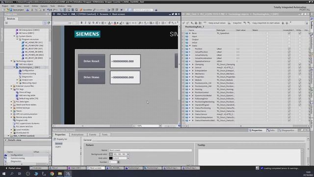Image resolution: width=314 pixels, height=177 pixels.
Task: Toggle Accessible checkbox for Homing row
Action: point(289,89)
